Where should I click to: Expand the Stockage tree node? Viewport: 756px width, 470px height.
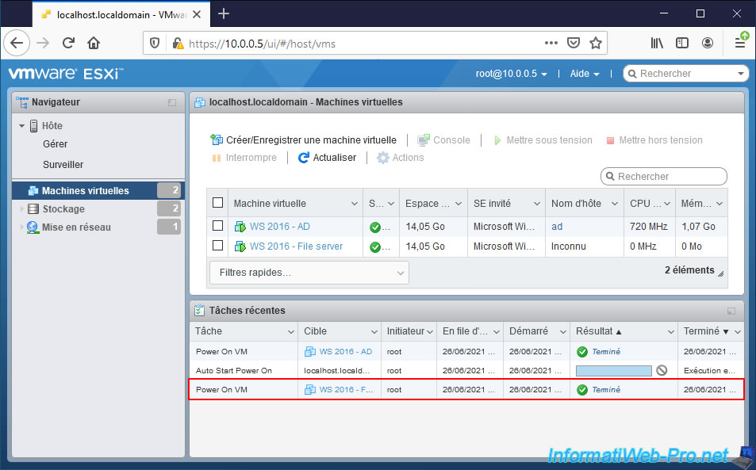tap(22, 209)
